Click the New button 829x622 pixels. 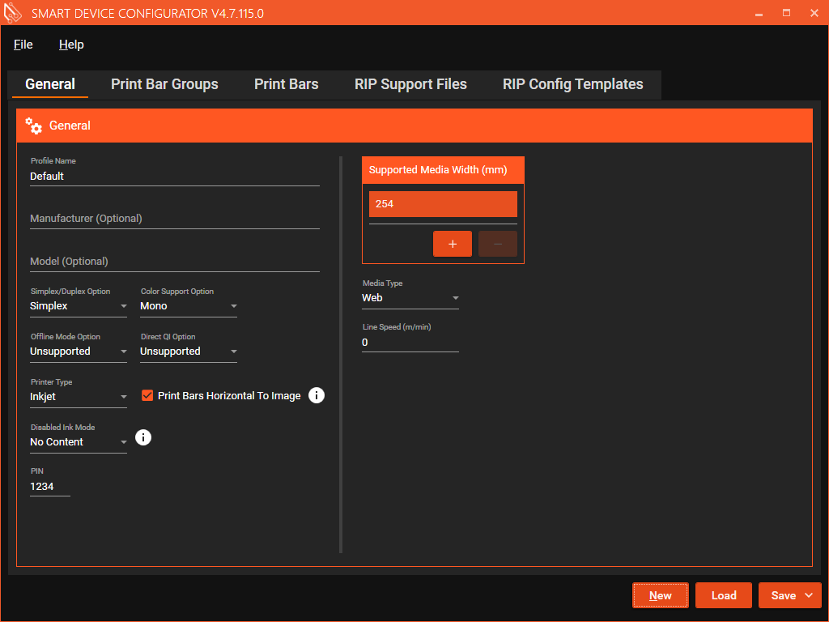click(660, 595)
